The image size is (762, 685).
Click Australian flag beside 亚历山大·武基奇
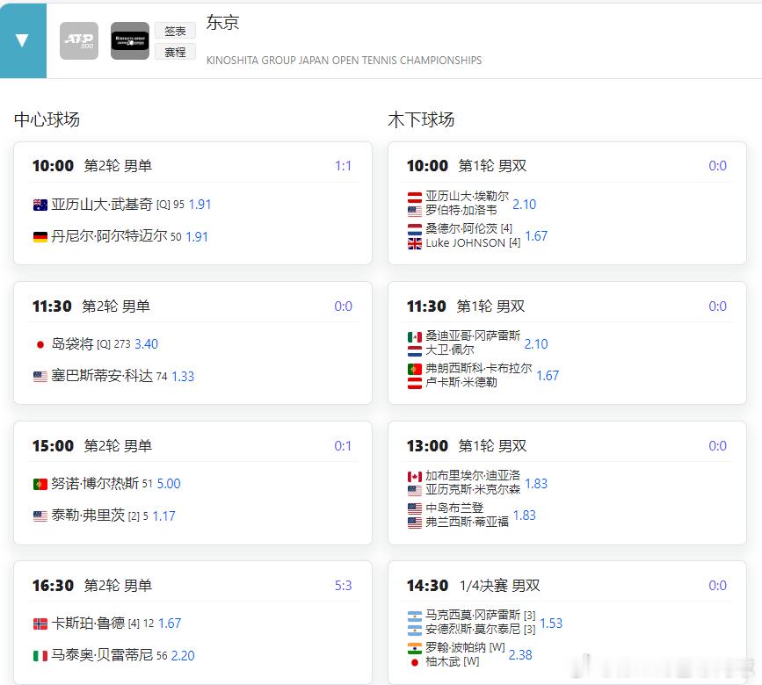tap(40, 205)
